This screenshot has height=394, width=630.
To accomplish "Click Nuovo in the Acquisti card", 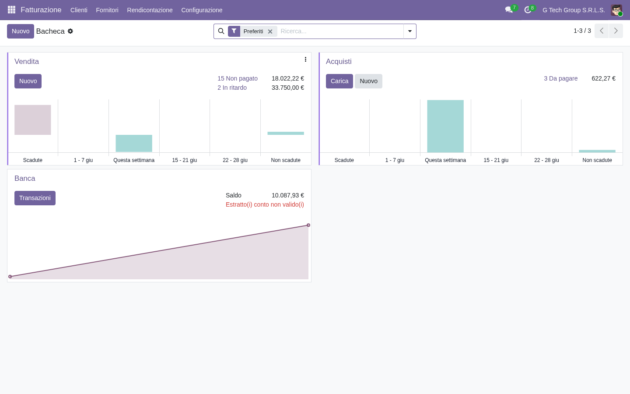I will 368,81.
